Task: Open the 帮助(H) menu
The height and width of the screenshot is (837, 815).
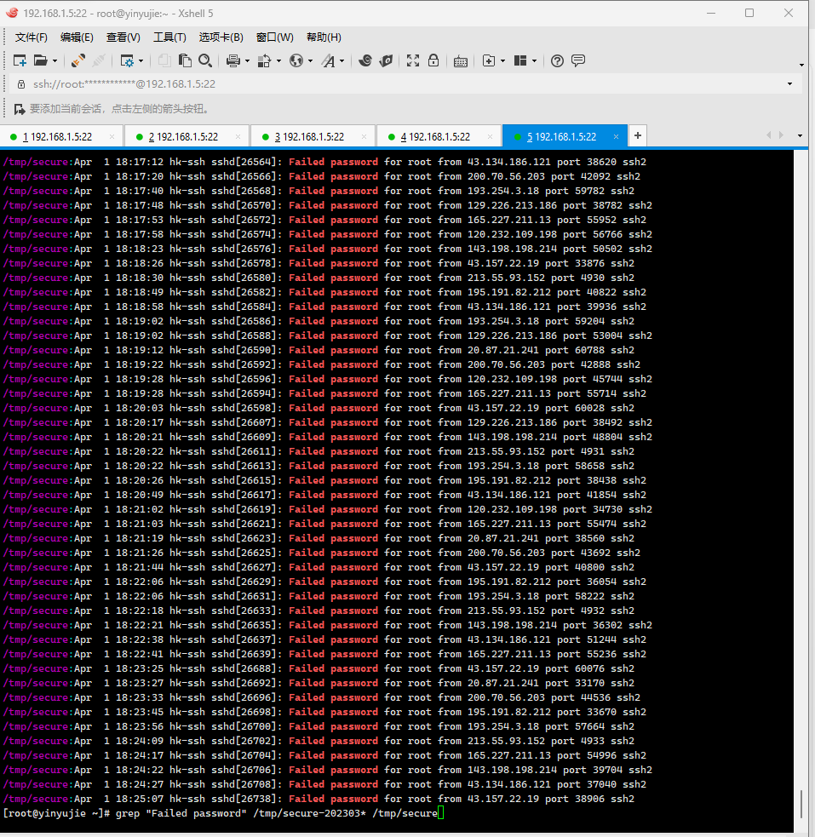Action: tap(324, 37)
